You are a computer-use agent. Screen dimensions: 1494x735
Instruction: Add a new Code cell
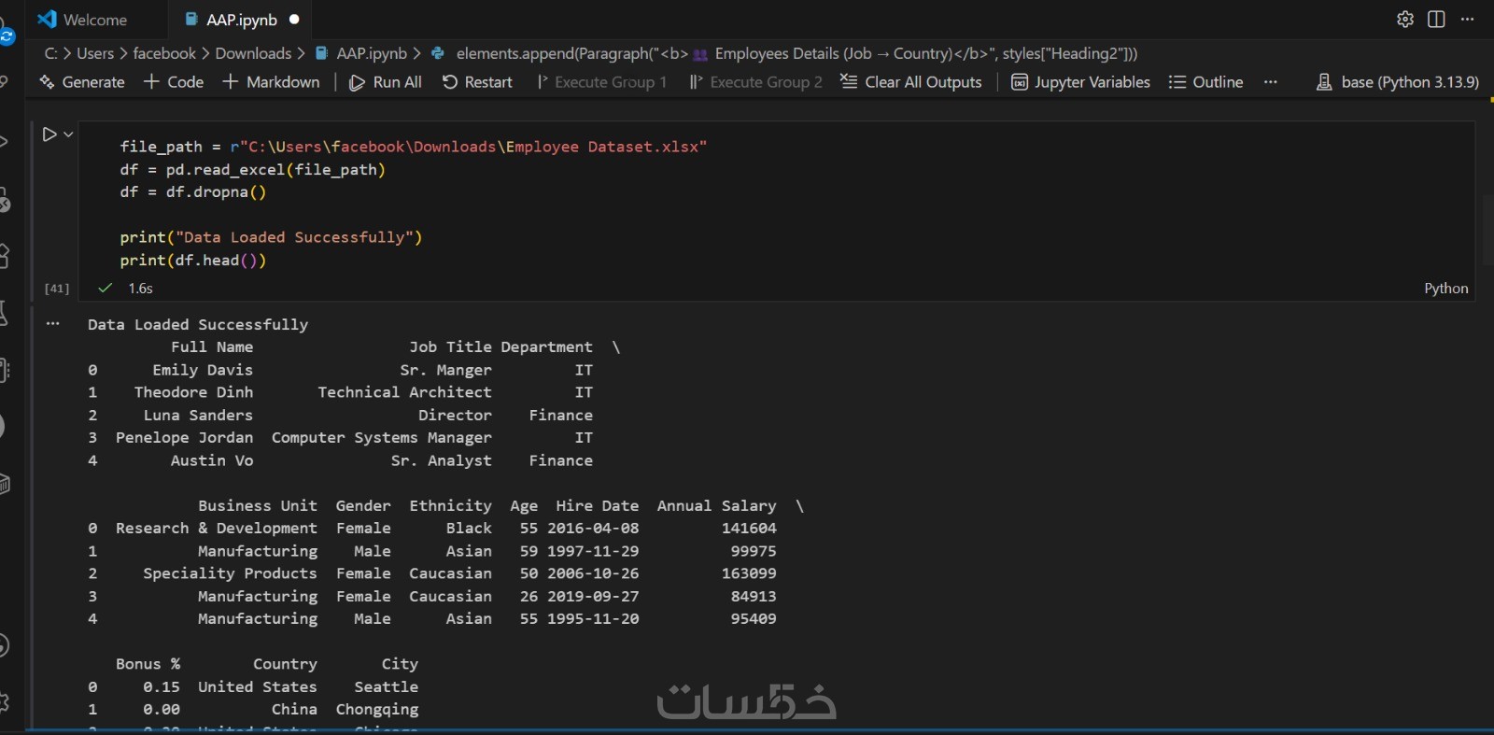point(174,82)
